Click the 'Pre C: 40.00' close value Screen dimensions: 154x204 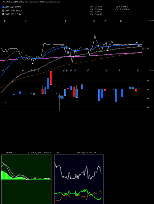[x=96, y=14]
